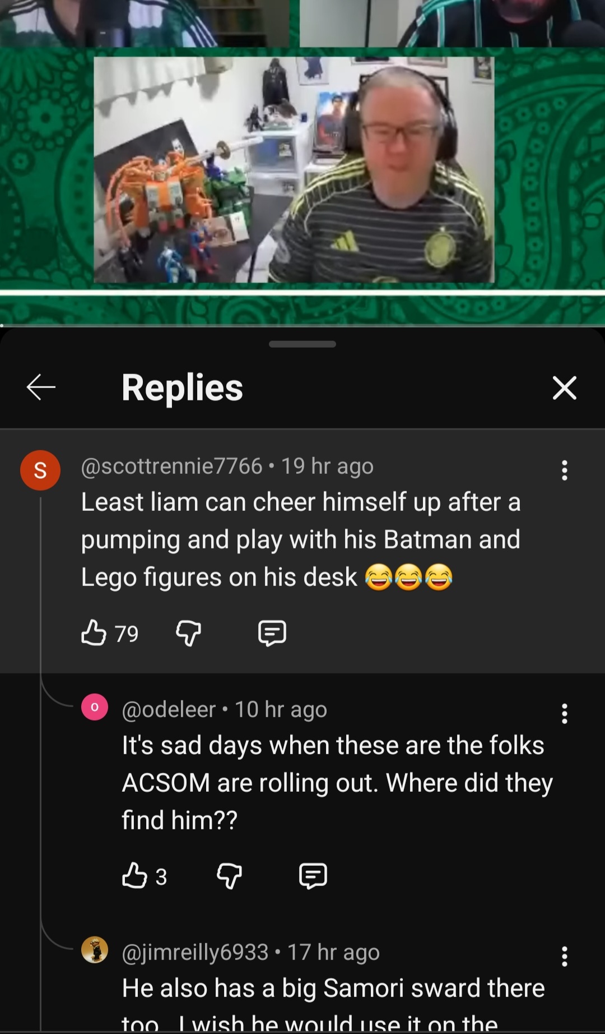This screenshot has height=1034, width=605.
Task: Tap the @jimreilly6933 username
Action: (x=195, y=952)
